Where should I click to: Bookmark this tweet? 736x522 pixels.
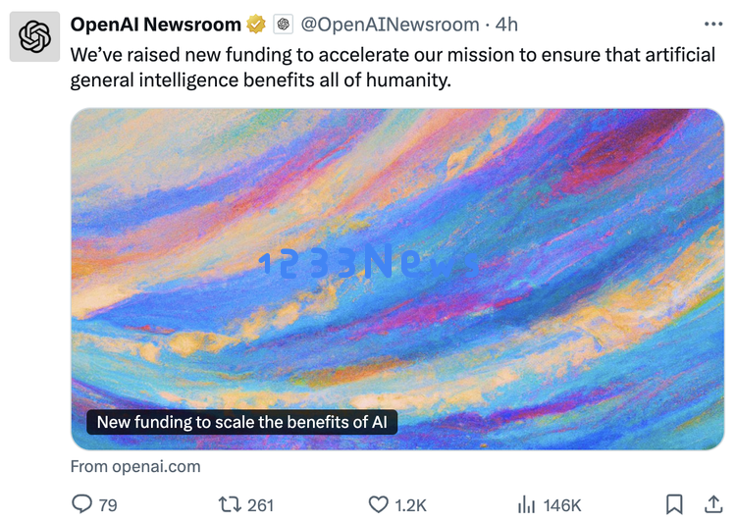(x=674, y=504)
